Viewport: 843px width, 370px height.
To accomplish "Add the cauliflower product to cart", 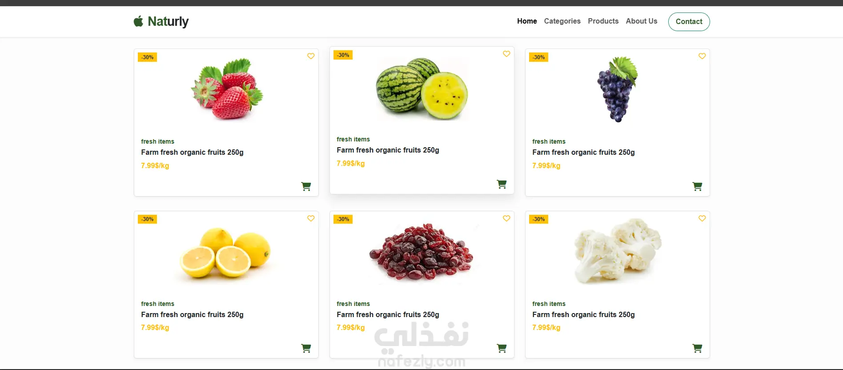I will coord(697,348).
